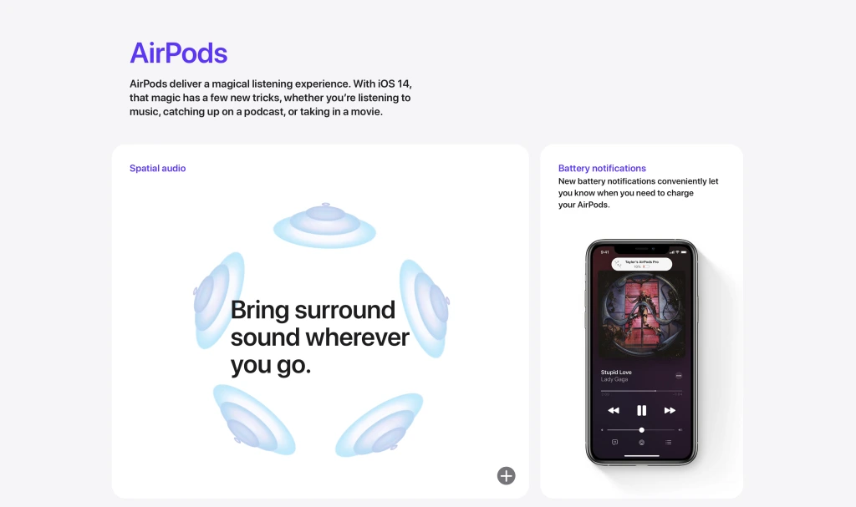Image resolution: width=856 pixels, height=507 pixels.
Task: Click the AirPods section title
Action: pyautogui.click(x=179, y=53)
